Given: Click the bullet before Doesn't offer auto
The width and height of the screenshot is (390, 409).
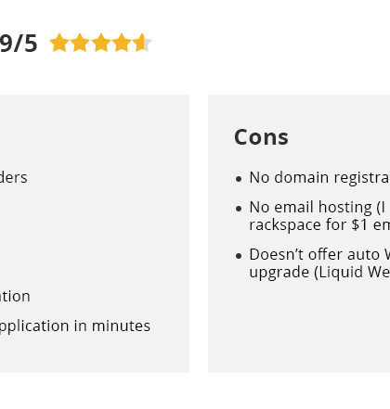Looking at the screenshot, I should [239, 256].
